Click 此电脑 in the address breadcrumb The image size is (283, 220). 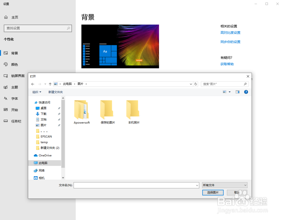pyautogui.click(x=67, y=84)
